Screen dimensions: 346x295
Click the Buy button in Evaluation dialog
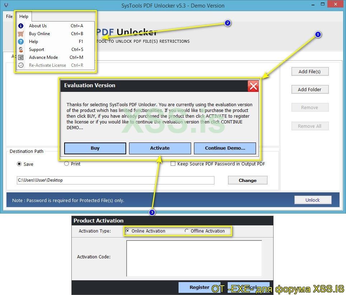coord(95,148)
